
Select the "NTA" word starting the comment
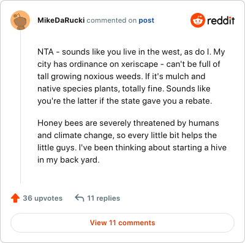pos(45,52)
